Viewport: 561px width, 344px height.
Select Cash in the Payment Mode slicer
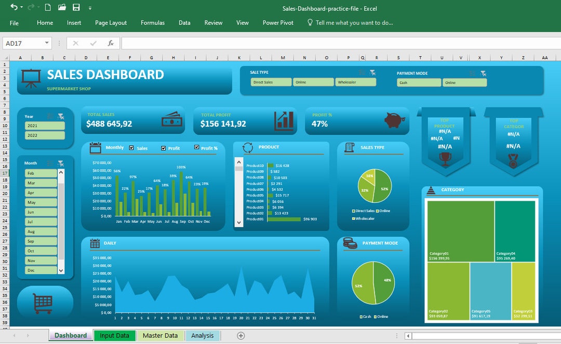[x=419, y=82]
